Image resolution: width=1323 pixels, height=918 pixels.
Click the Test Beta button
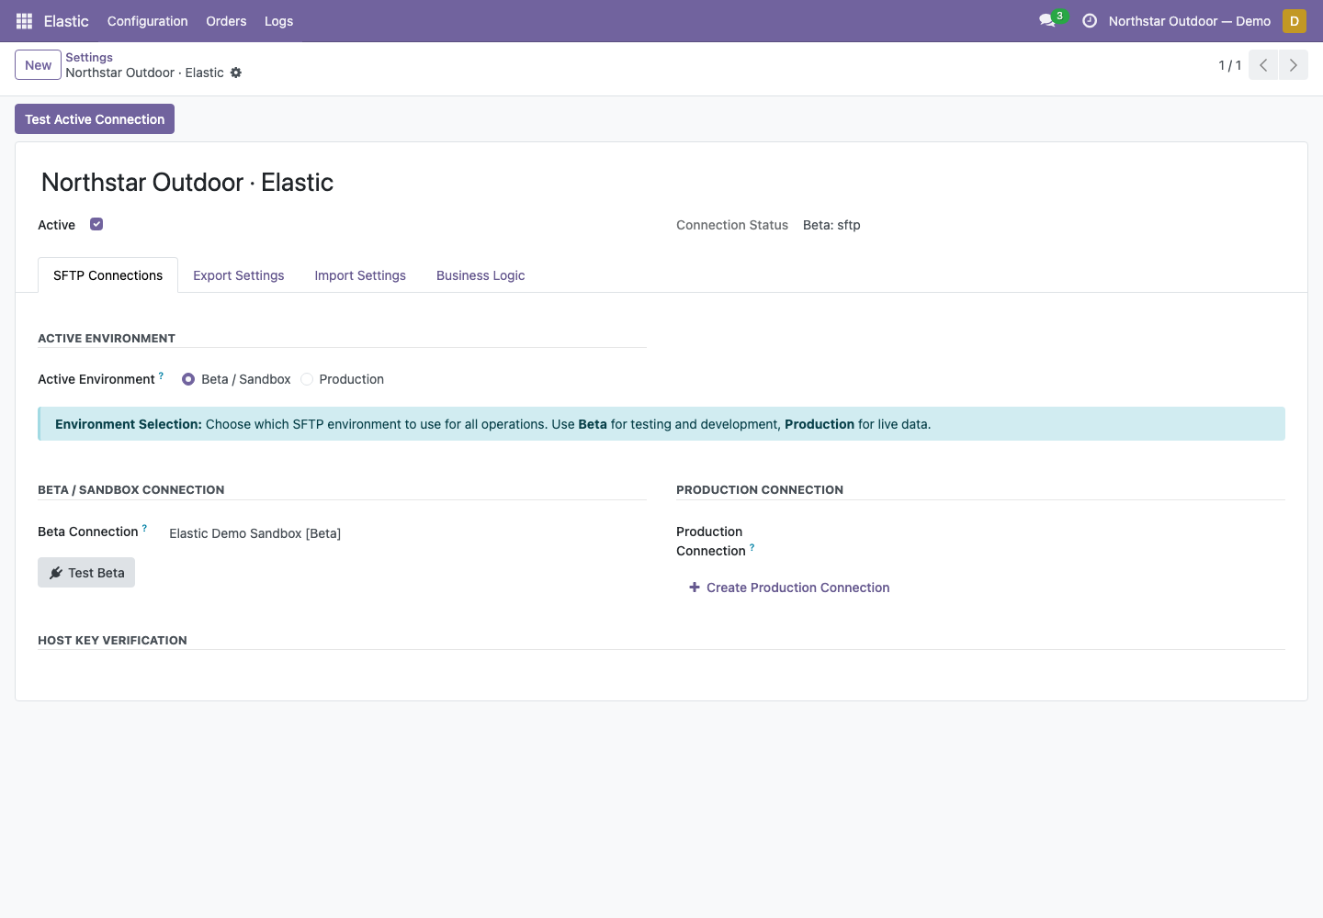click(86, 573)
